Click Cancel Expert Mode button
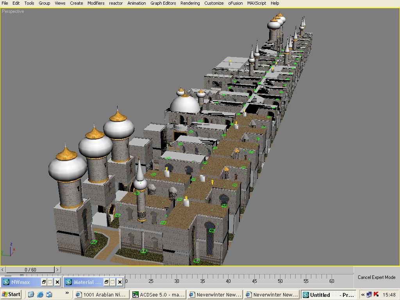Image resolution: width=400 pixels, height=300 pixels. pos(376,277)
